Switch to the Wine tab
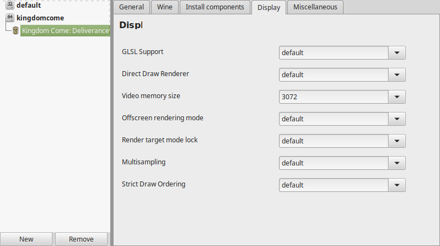The width and height of the screenshot is (440, 246). point(165,7)
